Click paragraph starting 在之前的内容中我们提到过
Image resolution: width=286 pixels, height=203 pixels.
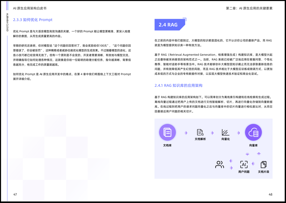click(x=213, y=43)
